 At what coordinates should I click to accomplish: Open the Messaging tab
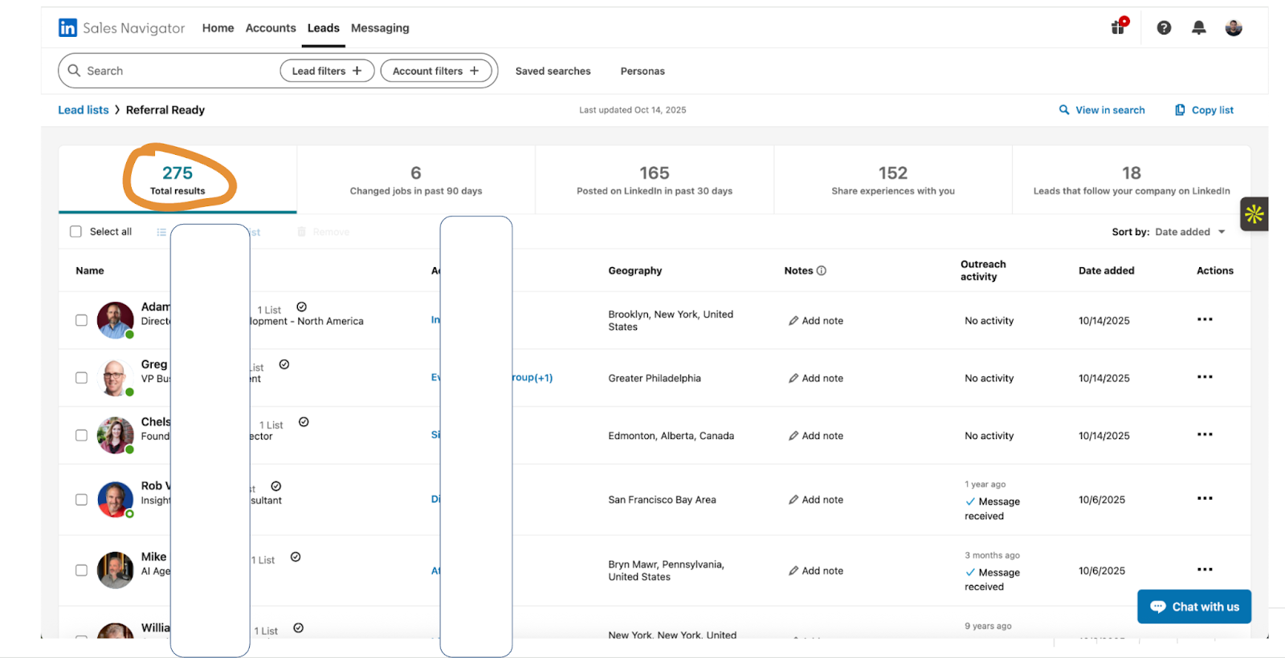(380, 28)
